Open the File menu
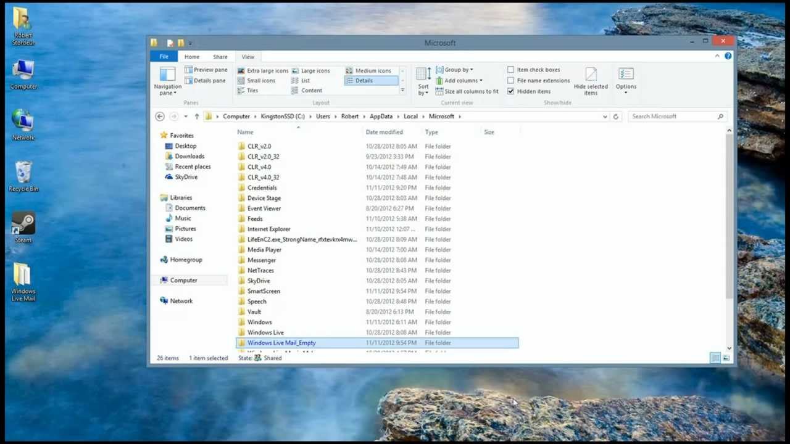790x444 pixels. [164, 57]
